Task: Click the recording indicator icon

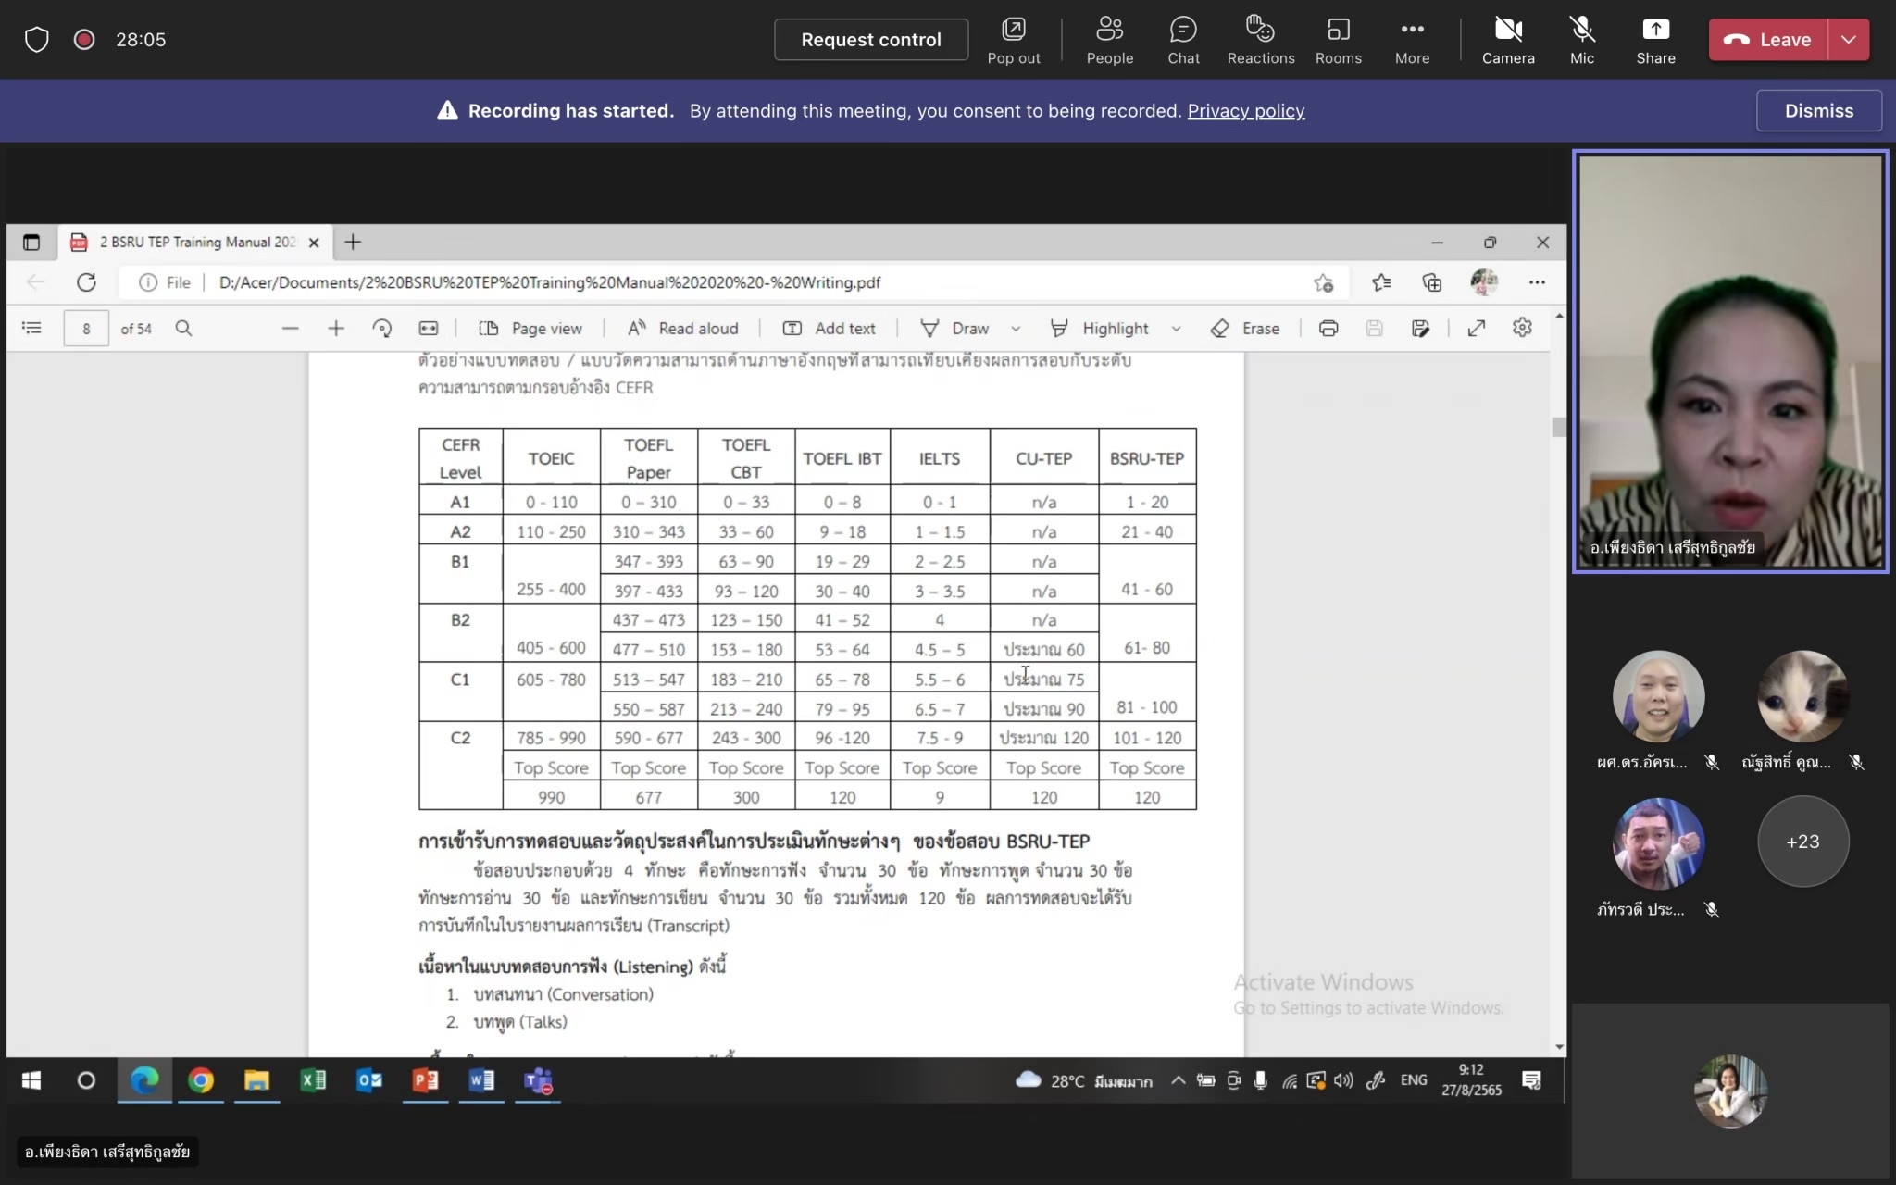Action: [84, 40]
